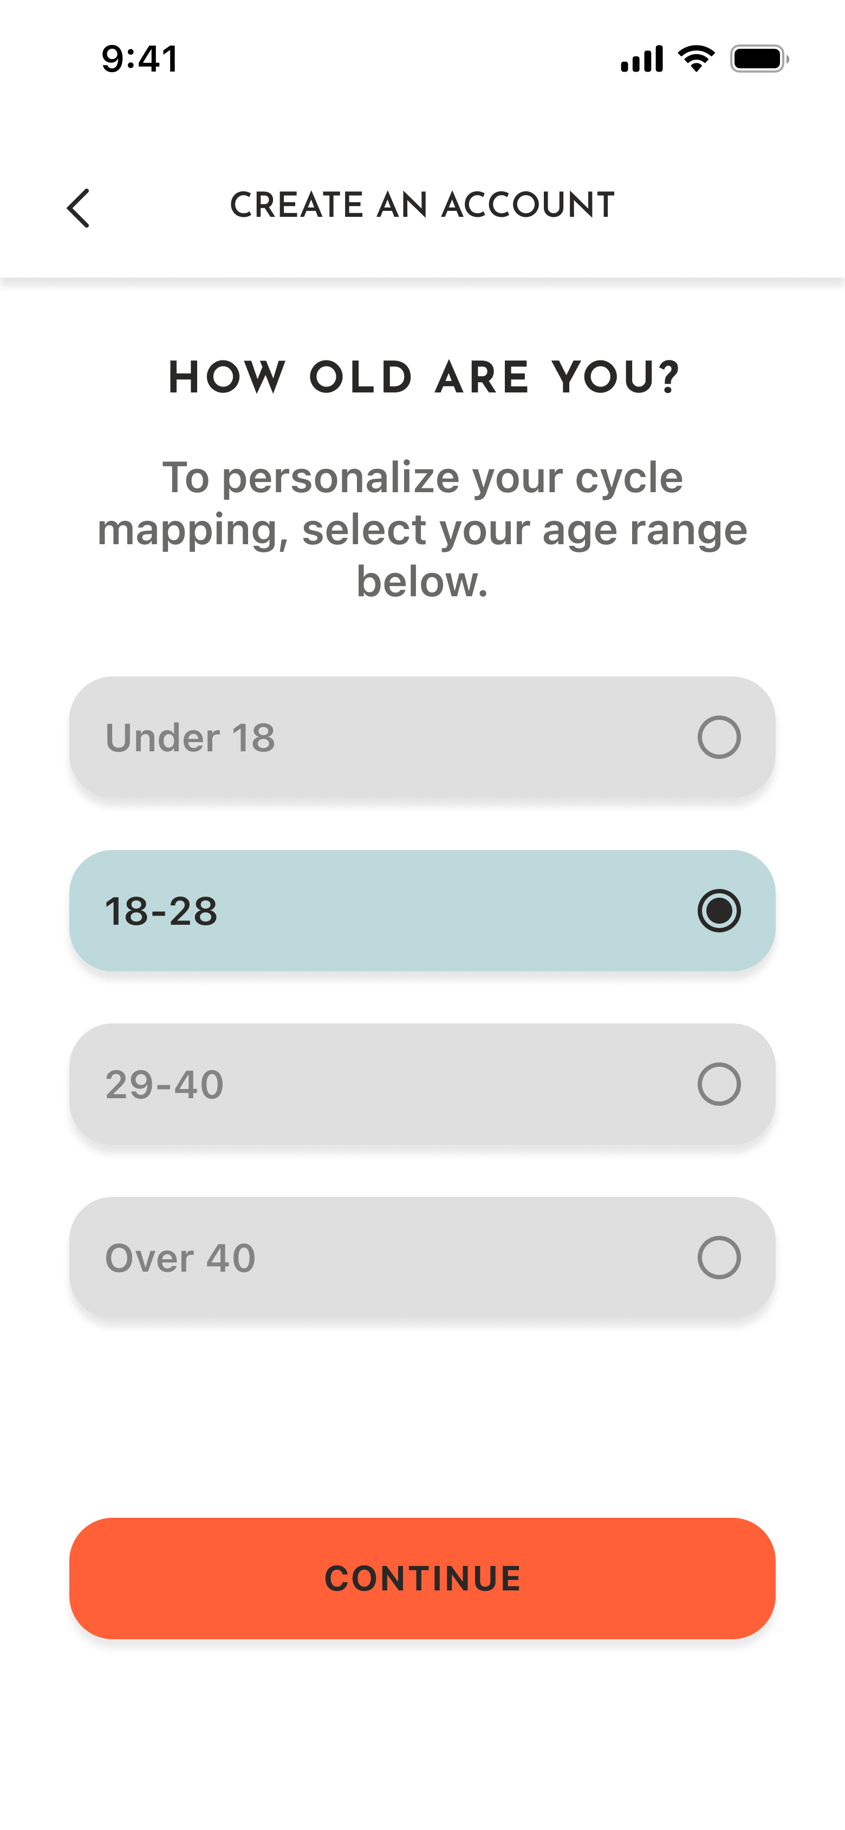
Task: Click the "29-40" label text
Action: click(165, 1084)
